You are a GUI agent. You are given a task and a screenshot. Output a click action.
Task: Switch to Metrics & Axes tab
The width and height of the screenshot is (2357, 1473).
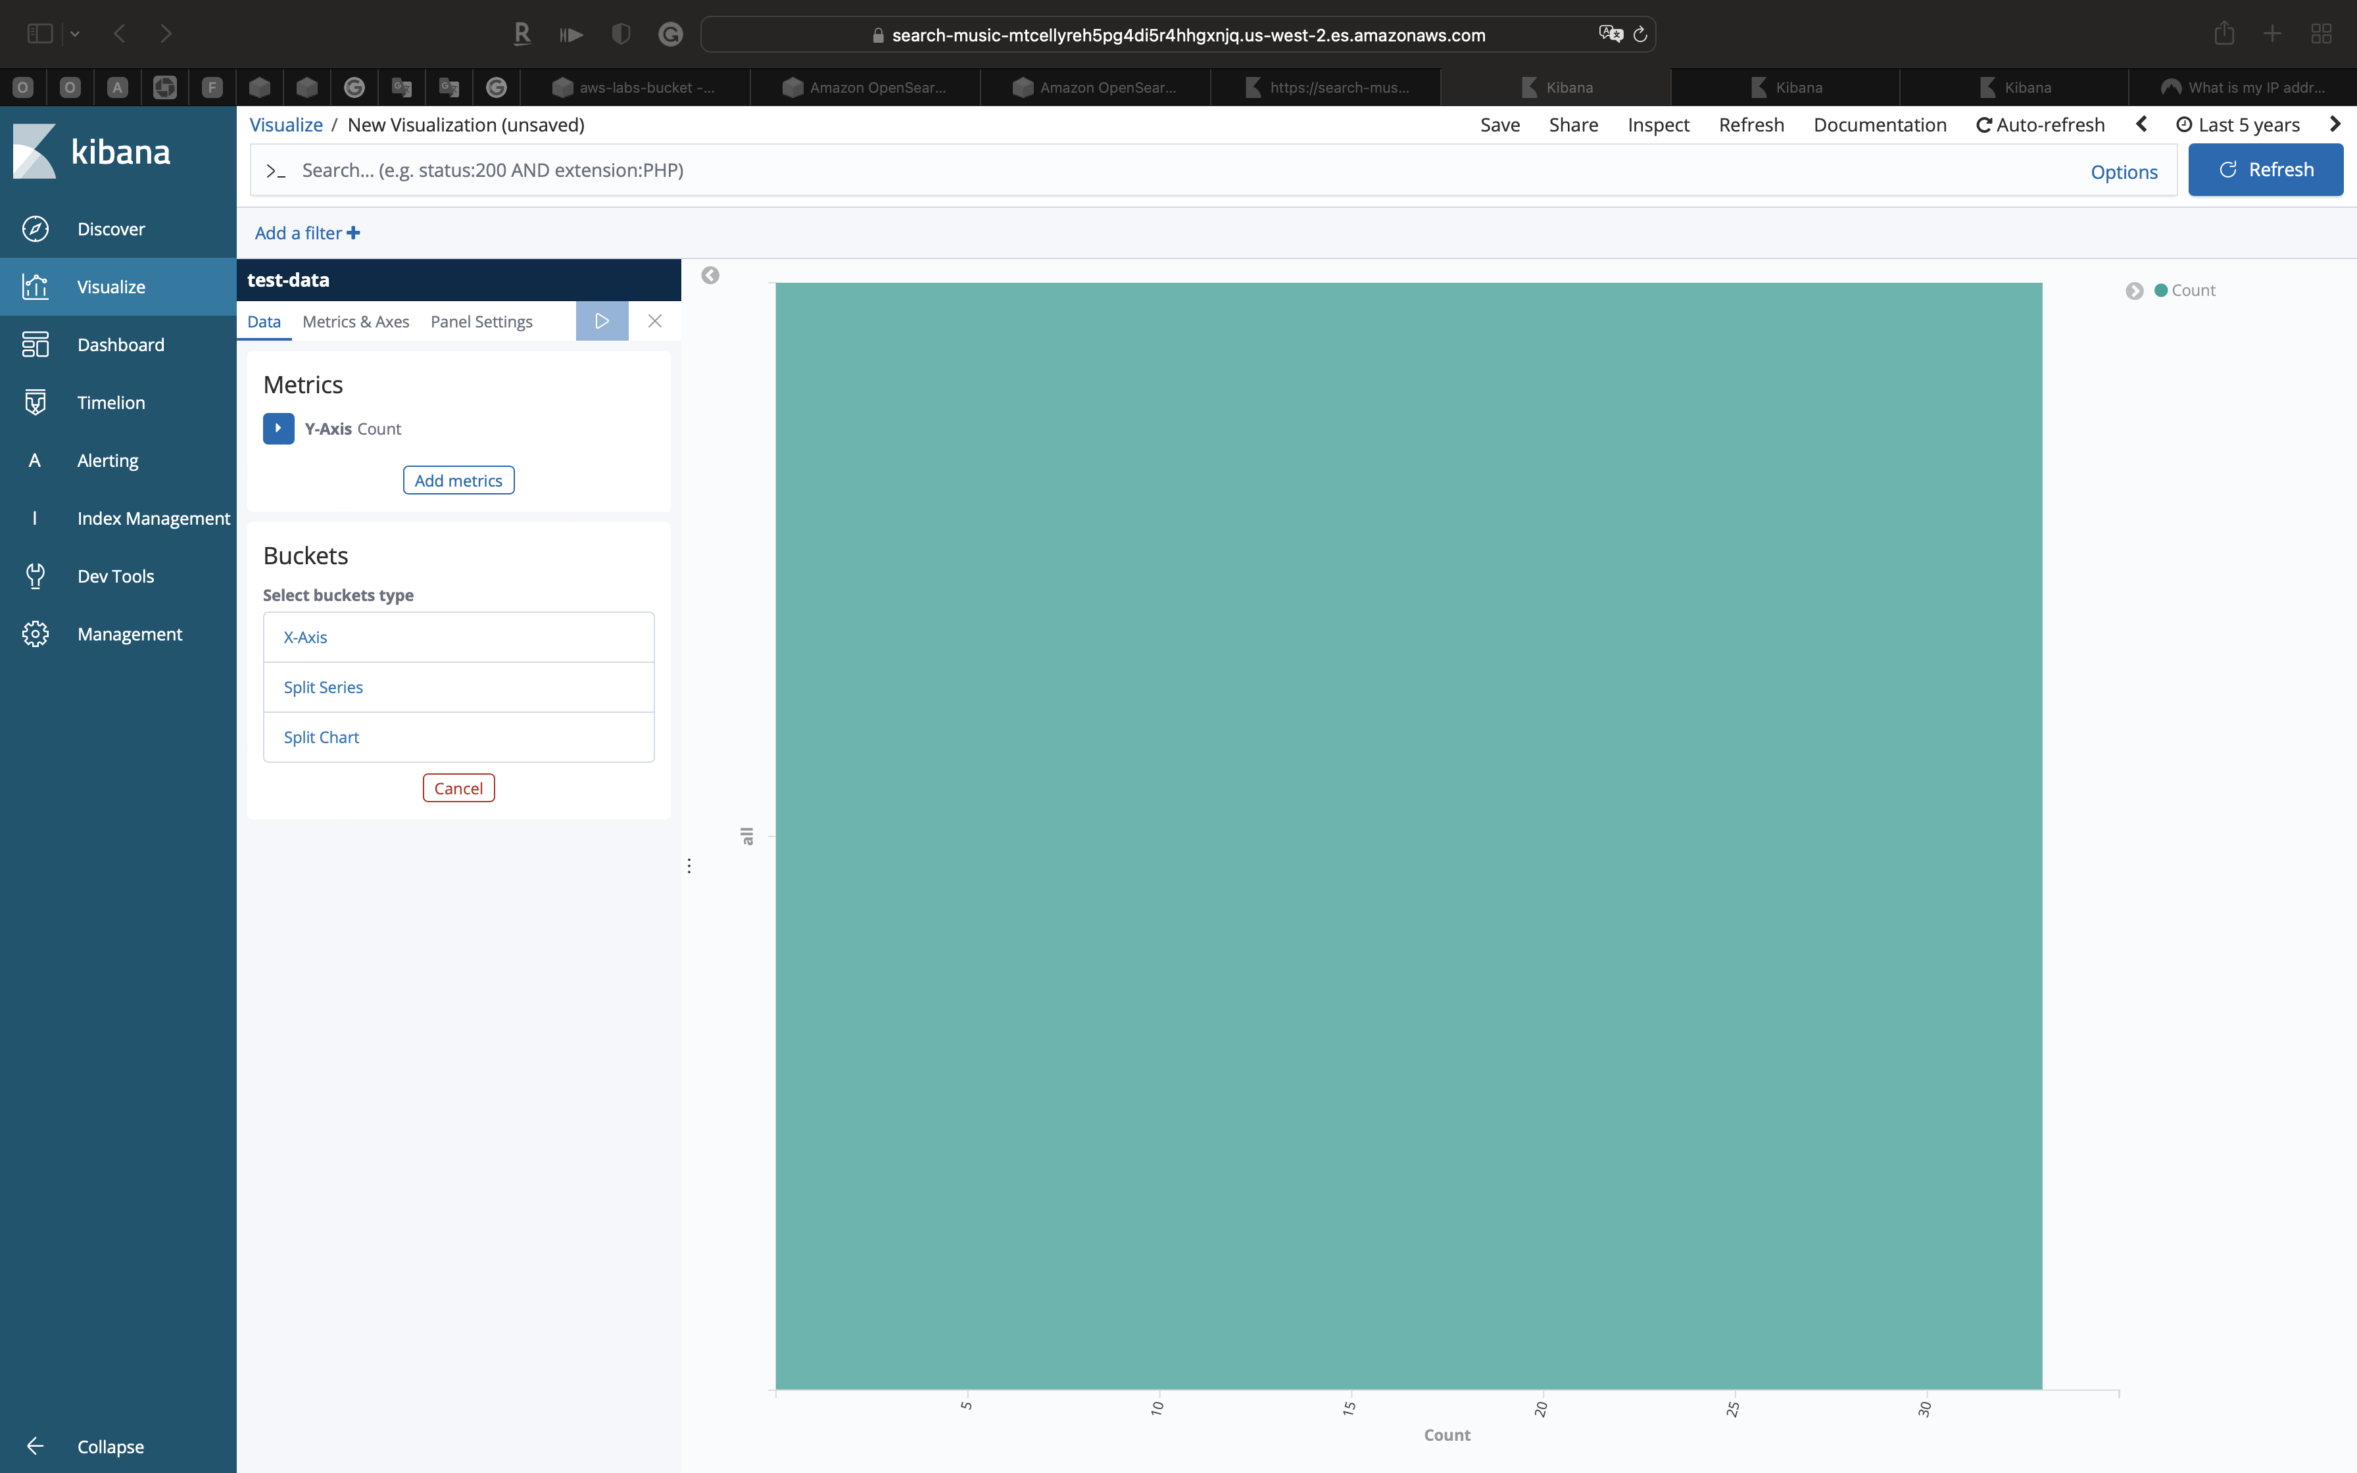tap(356, 322)
